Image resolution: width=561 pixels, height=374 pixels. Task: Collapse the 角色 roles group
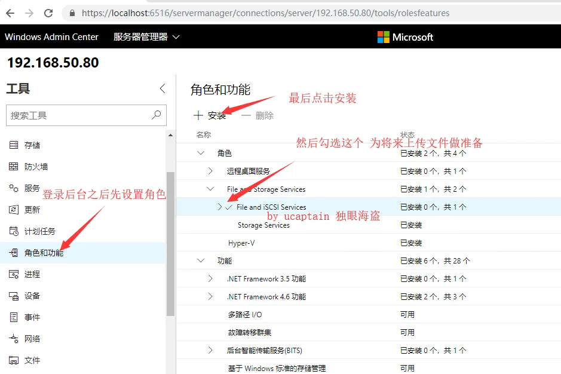tap(201, 153)
